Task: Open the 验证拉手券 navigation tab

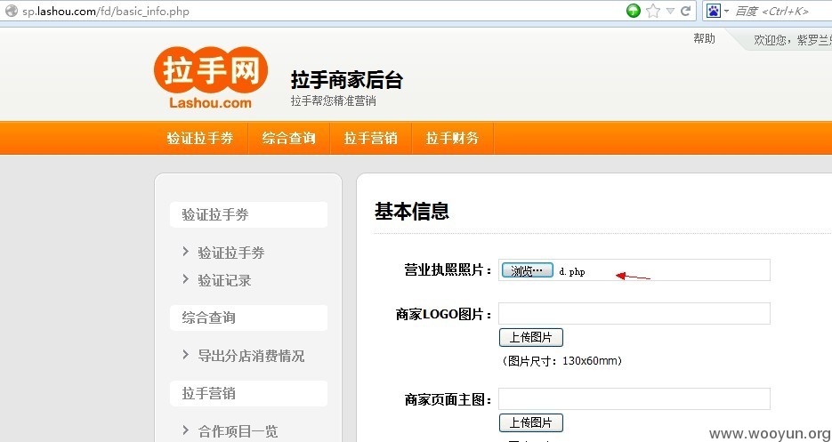Action: click(200, 138)
